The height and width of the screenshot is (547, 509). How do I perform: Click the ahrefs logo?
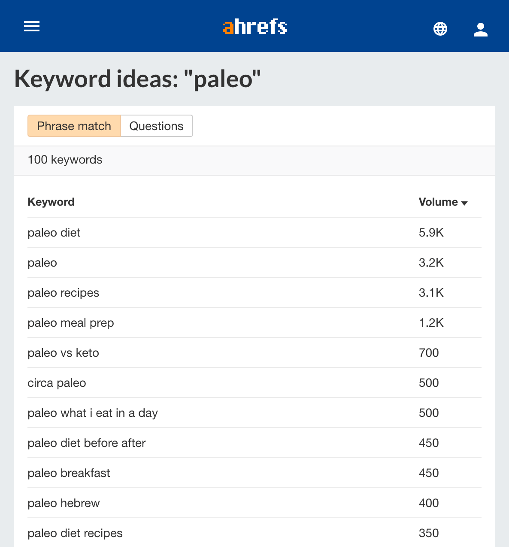pyautogui.click(x=255, y=27)
